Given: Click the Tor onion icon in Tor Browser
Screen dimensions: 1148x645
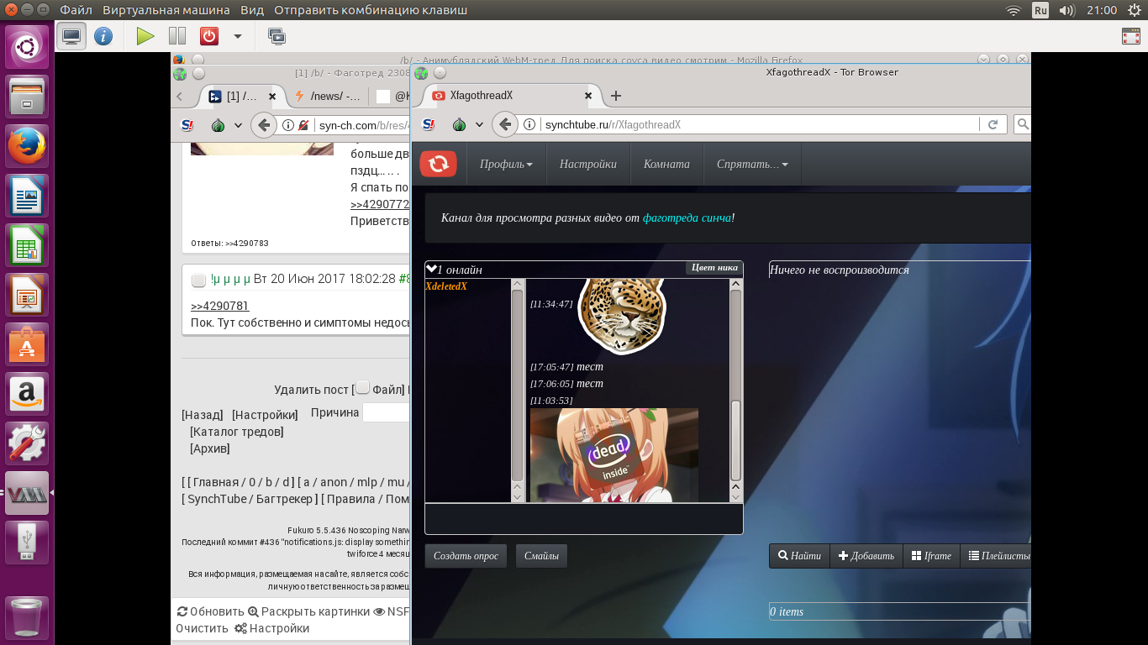Looking at the screenshot, I should click(x=460, y=124).
